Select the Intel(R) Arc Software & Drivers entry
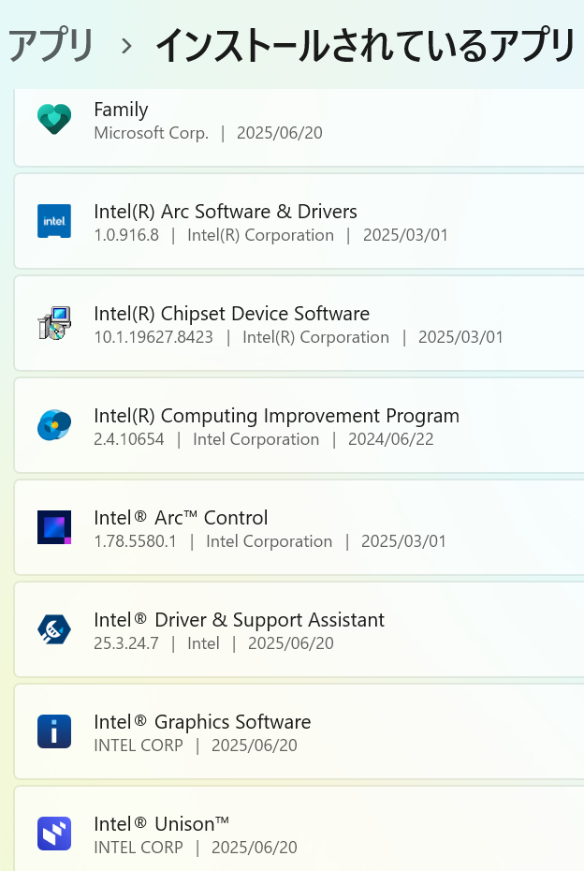 pos(299,221)
